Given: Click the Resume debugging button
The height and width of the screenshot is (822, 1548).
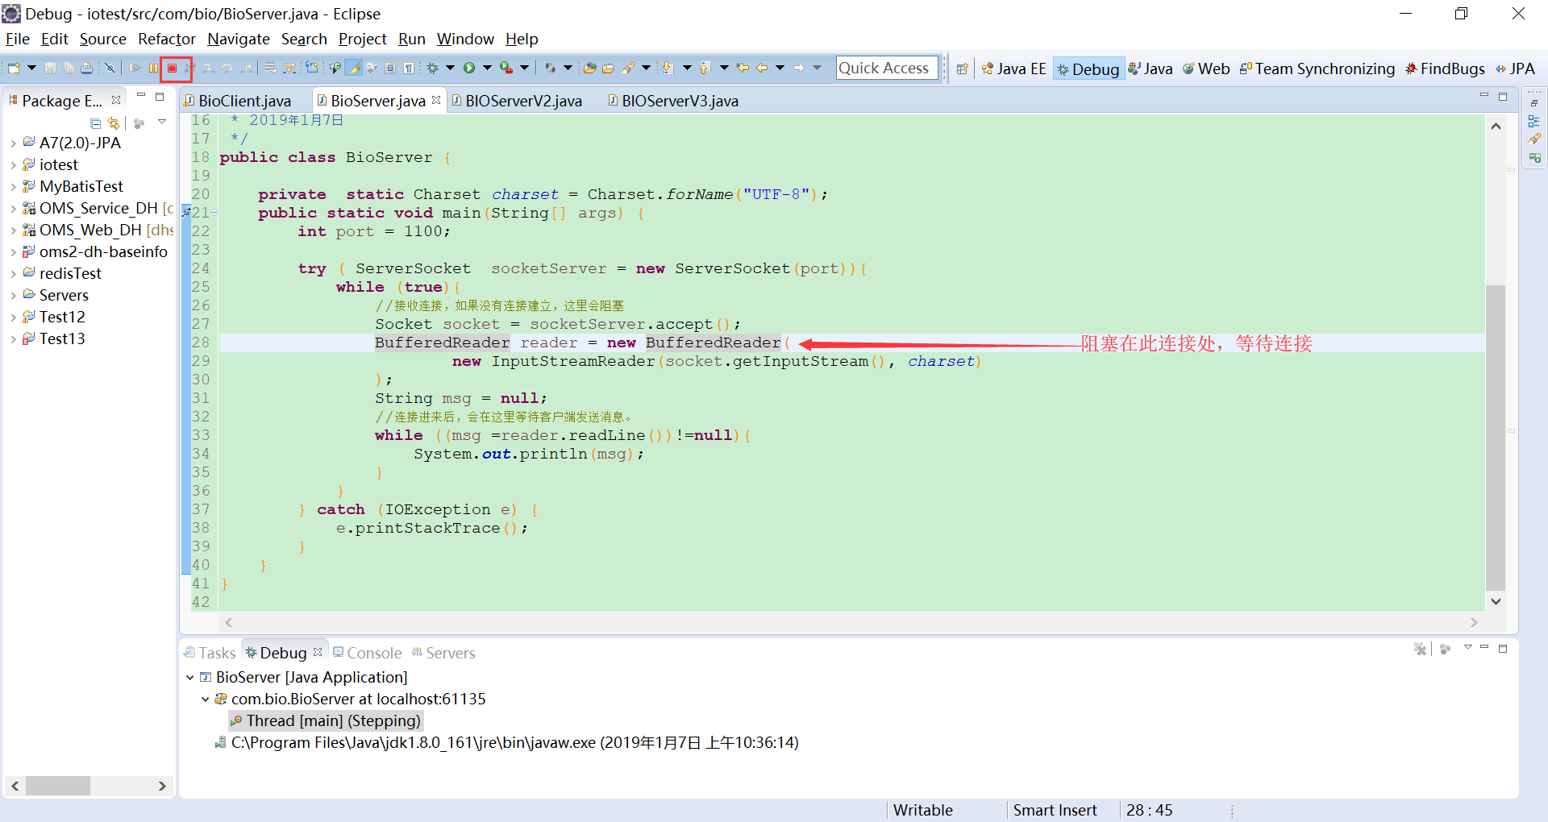Looking at the screenshot, I should pos(135,68).
